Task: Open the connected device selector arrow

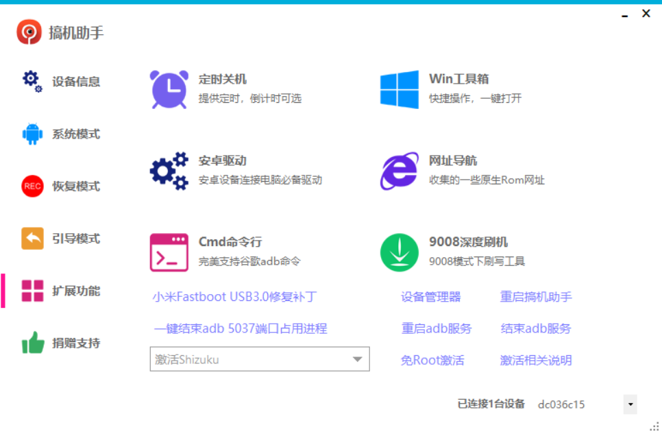Action: [x=631, y=405]
